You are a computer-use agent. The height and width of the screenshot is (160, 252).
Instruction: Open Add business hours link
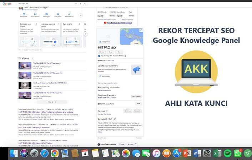[x=104, y=91]
